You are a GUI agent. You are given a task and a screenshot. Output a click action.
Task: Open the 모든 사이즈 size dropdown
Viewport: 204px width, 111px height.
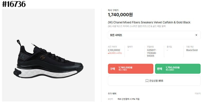(154, 35)
